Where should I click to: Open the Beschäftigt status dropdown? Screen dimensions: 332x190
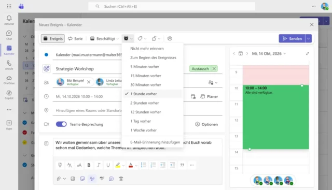pos(104,38)
